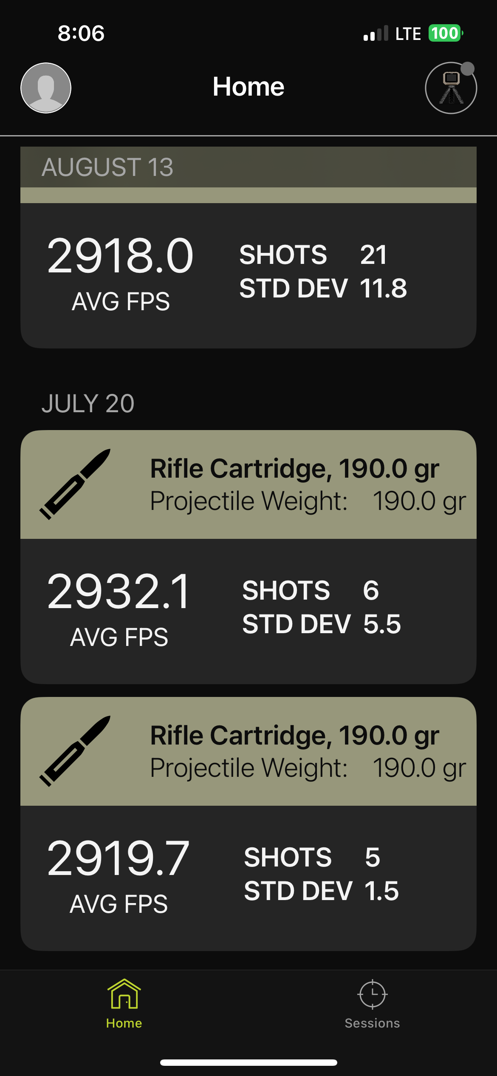
Task: Tap the SHOTS 6 statistic
Action: (x=311, y=591)
